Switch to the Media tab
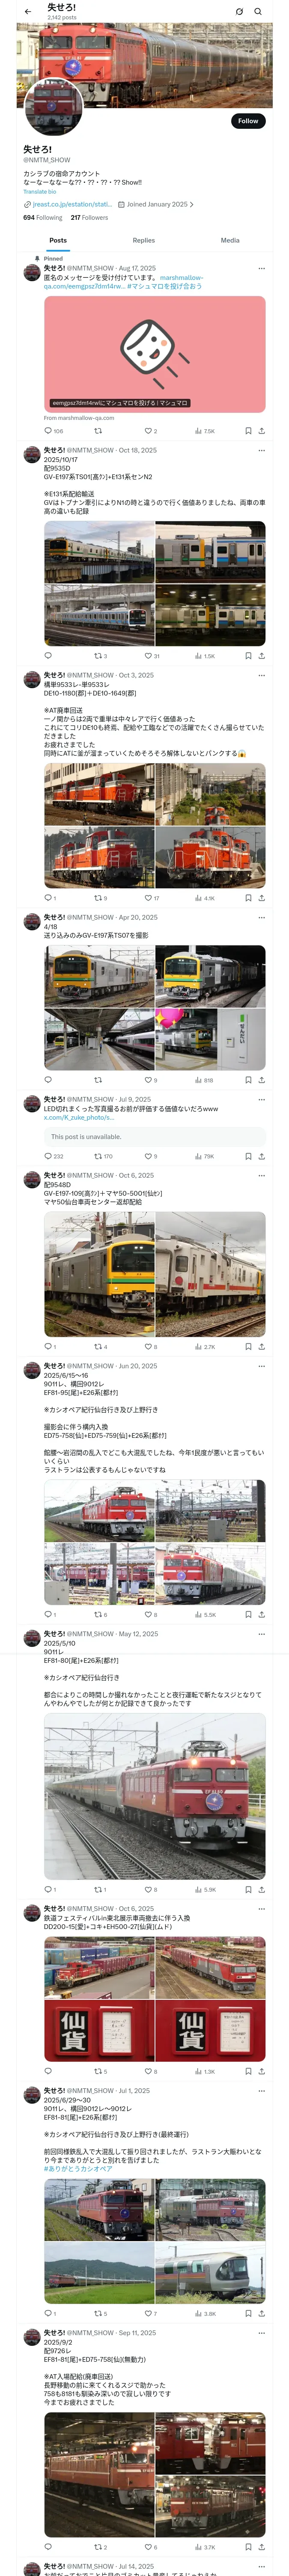289x2576 pixels. [230, 240]
